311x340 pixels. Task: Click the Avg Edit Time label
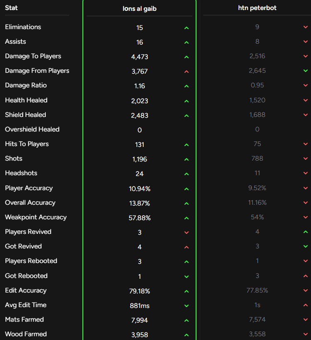[26, 305]
